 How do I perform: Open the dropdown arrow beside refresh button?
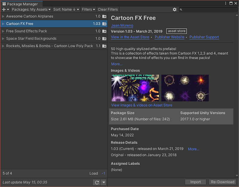click(x=104, y=182)
